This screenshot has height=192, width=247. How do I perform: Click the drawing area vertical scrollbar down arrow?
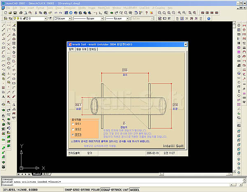point(234,171)
